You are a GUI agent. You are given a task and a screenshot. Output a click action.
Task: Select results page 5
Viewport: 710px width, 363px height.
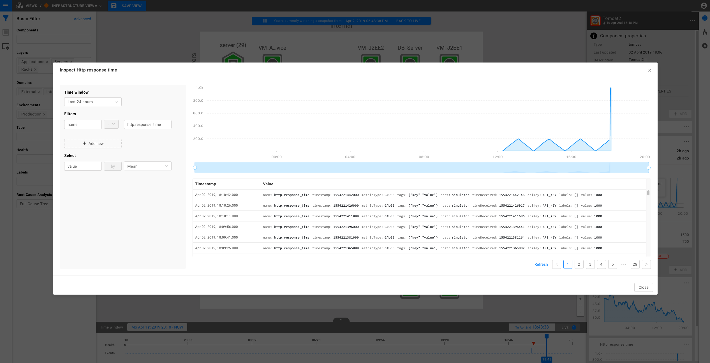(x=612, y=264)
